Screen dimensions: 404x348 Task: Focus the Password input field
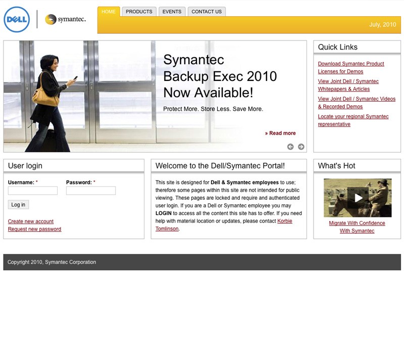[91, 191]
